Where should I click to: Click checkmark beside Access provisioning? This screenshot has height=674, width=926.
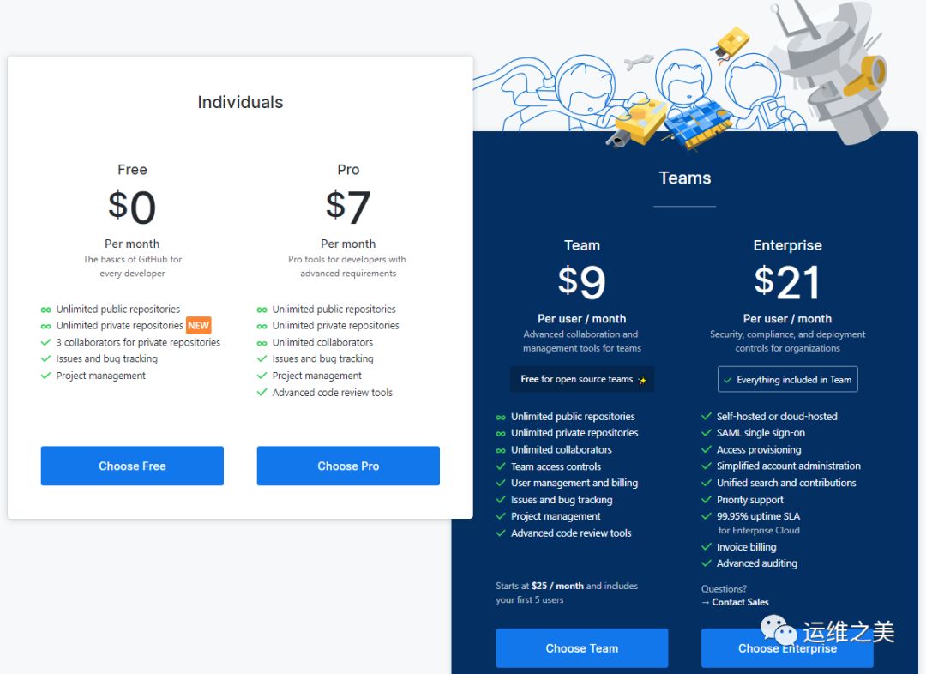click(x=706, y=449)
